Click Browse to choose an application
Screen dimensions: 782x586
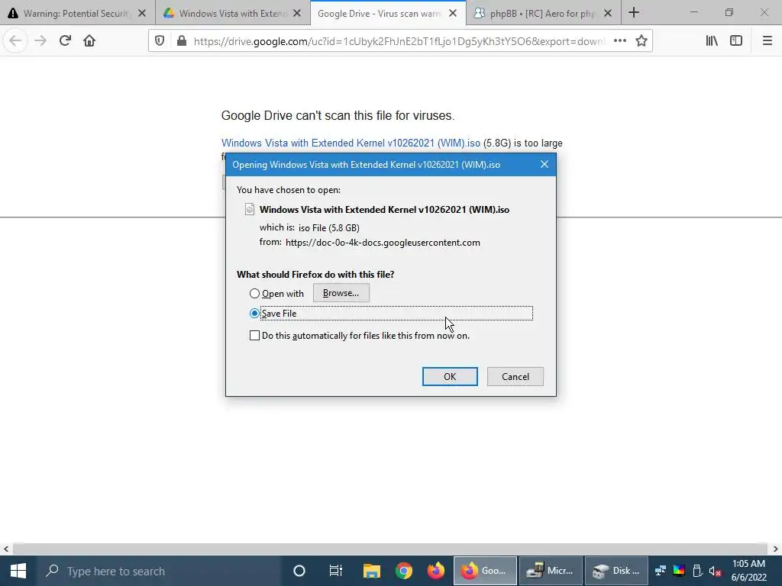pos(341,293)
